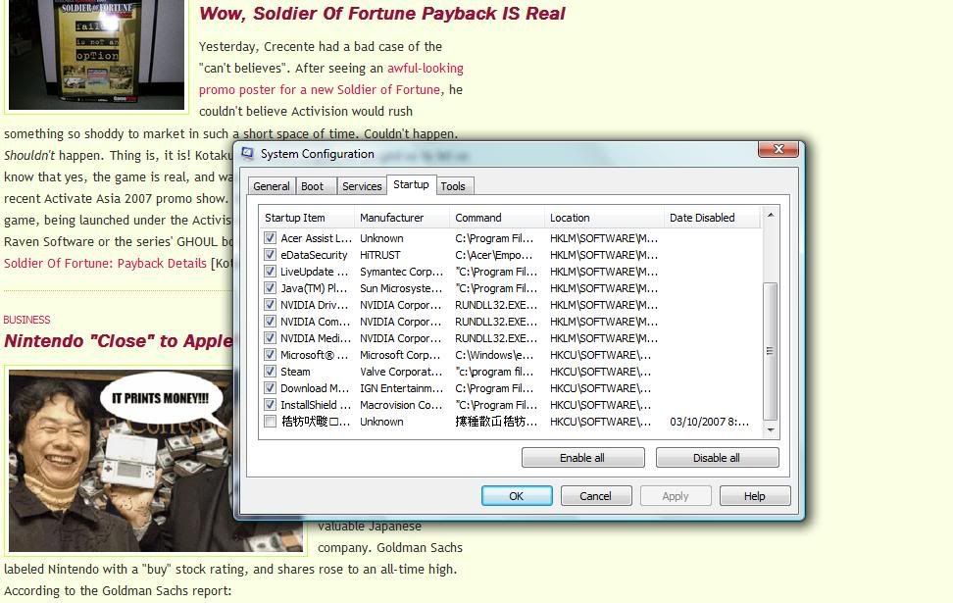
Task: Select the IGN Entertainm... manufacturer cell
Action: (x=401, y=388)
